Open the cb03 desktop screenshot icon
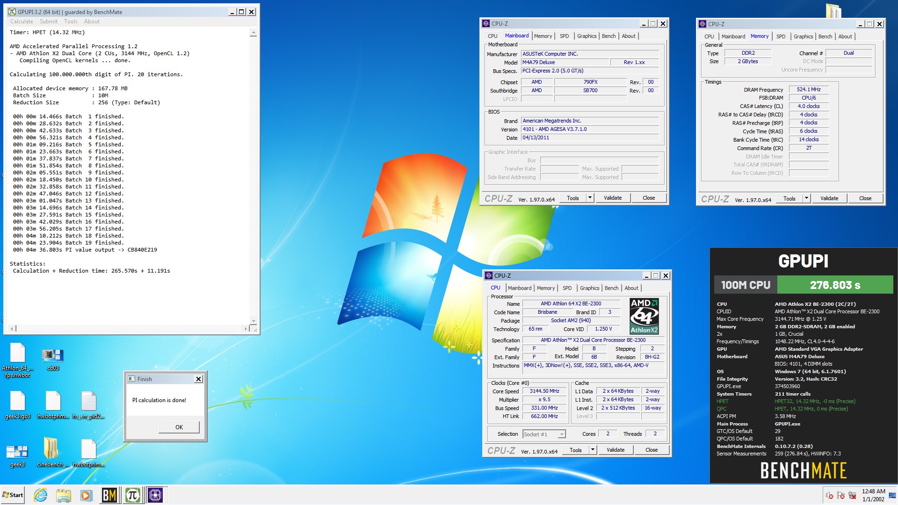898x505 pixels. pyautogui.click(x=53, y=359)
